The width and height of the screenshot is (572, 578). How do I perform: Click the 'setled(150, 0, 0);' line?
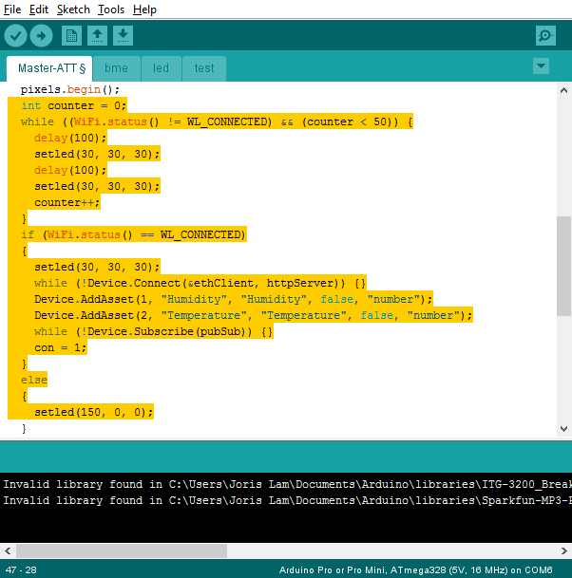(x=94, y=413)
